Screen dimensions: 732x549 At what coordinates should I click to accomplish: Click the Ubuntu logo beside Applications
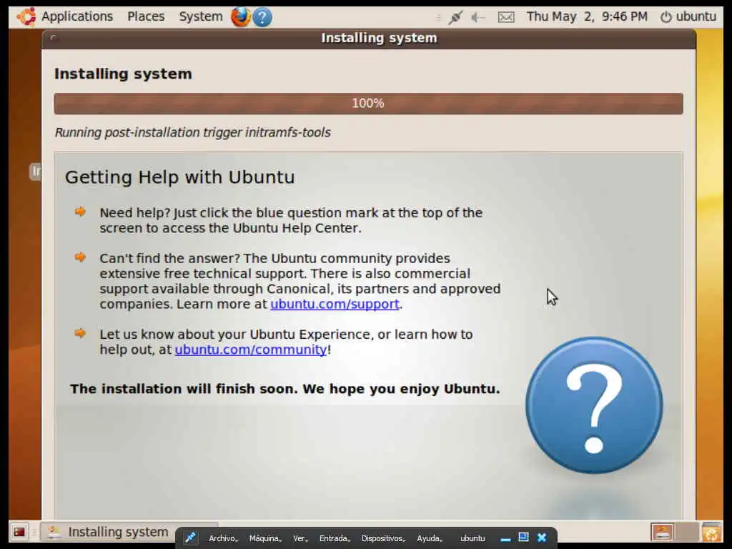tap(26, 17)
